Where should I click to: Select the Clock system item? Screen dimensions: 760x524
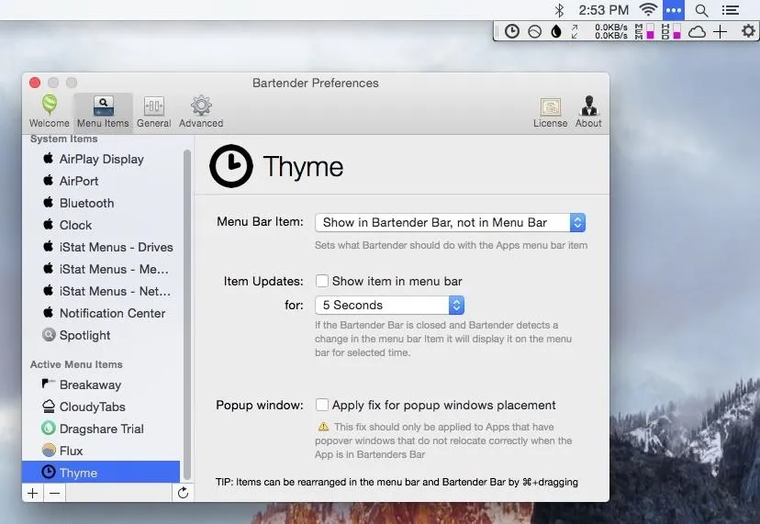point(101,225)
